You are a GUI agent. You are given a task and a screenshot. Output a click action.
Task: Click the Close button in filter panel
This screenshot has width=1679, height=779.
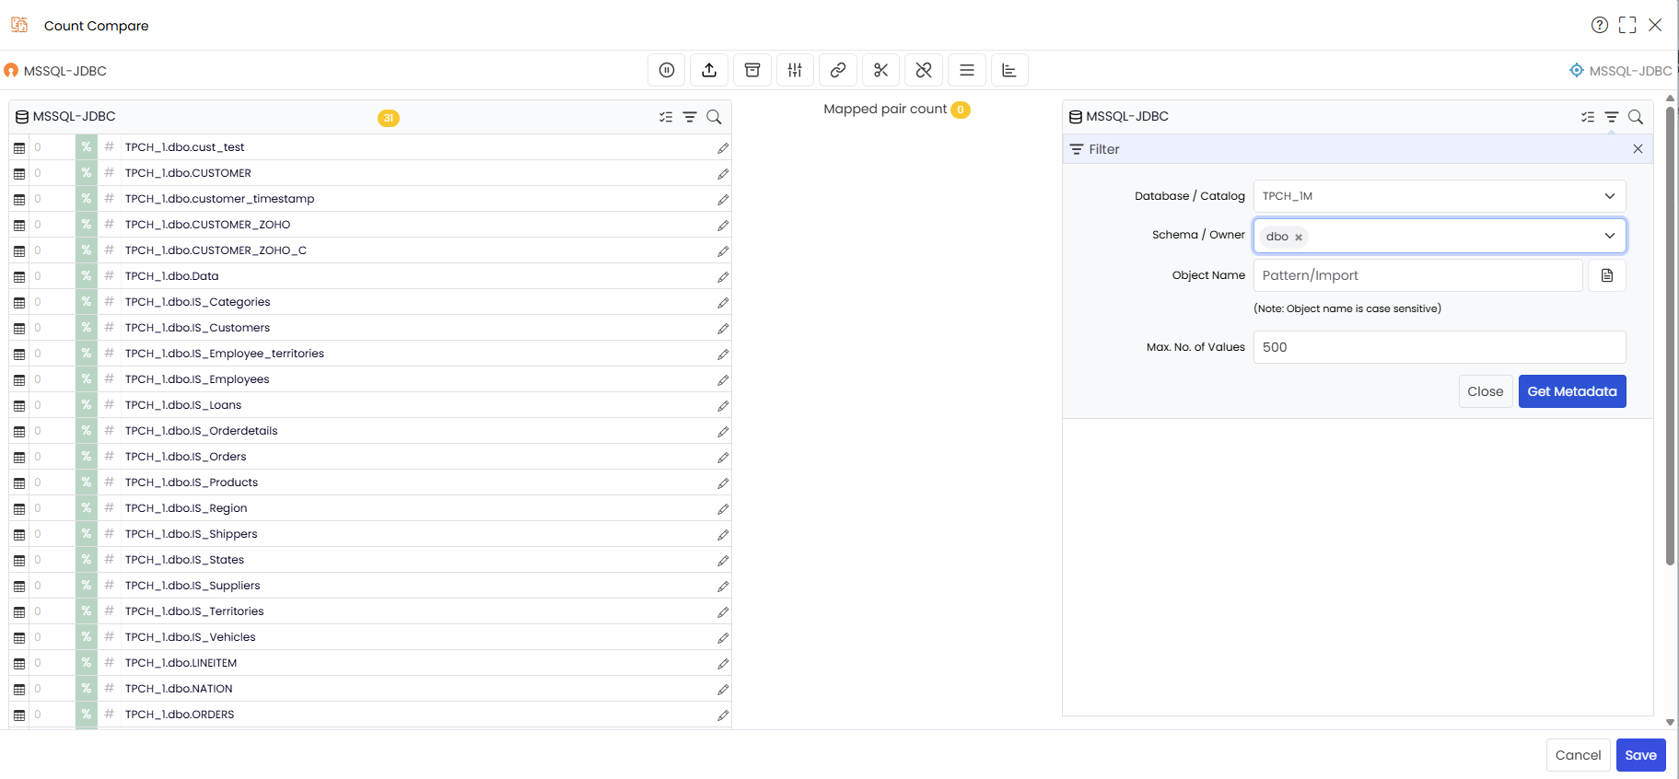1486,391
